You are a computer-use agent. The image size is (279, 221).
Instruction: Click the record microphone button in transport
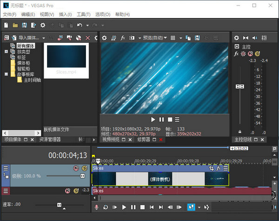(97, 207)
